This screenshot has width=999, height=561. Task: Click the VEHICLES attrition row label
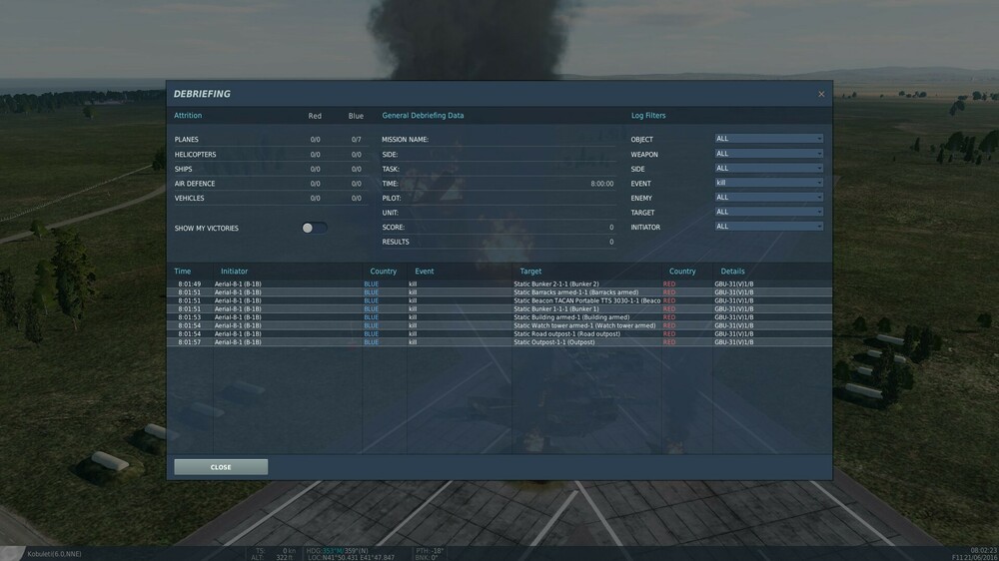coord(189,198)
